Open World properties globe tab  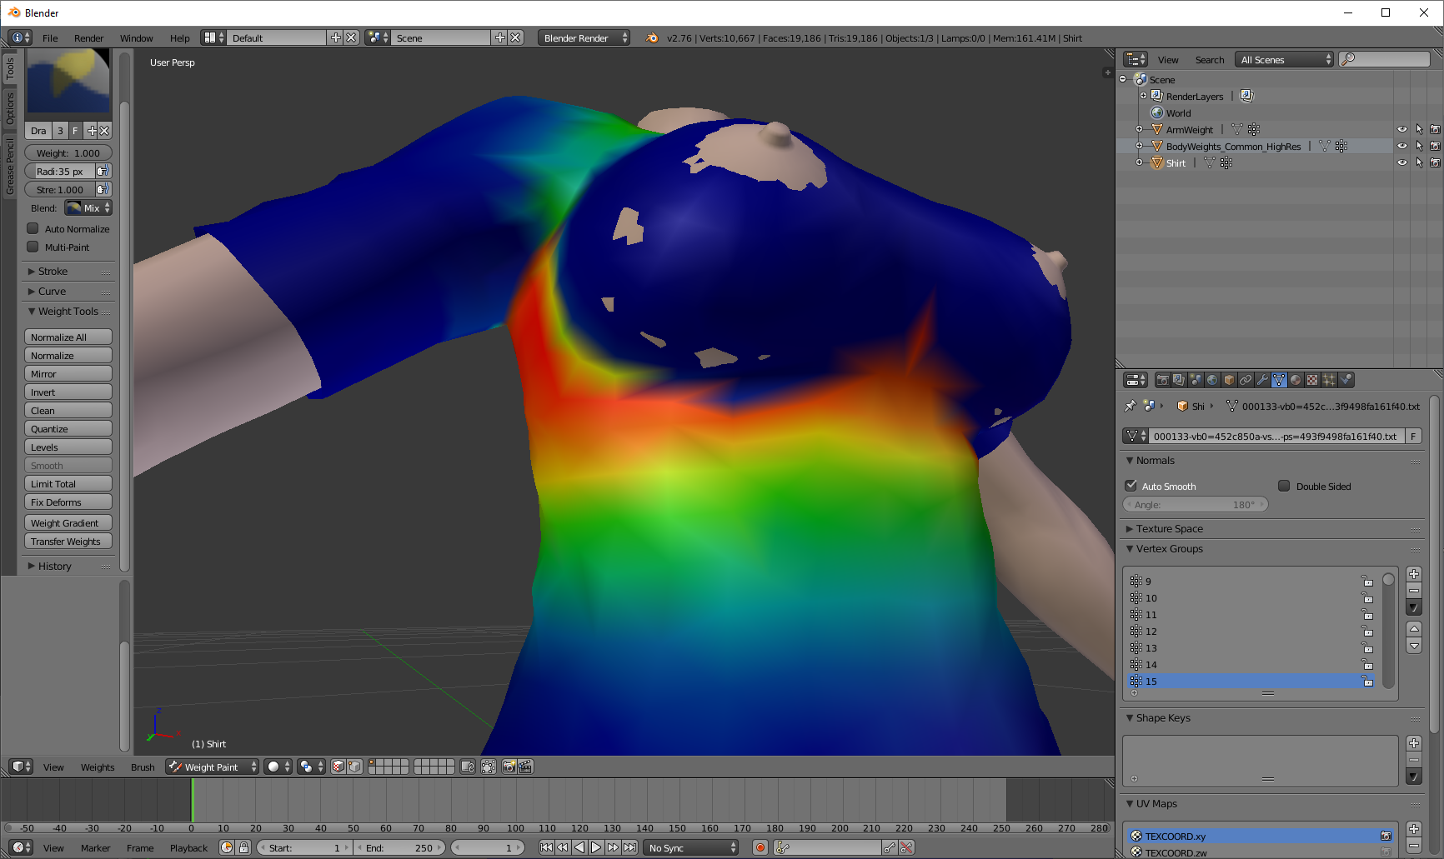click(x=1212, y=380)
